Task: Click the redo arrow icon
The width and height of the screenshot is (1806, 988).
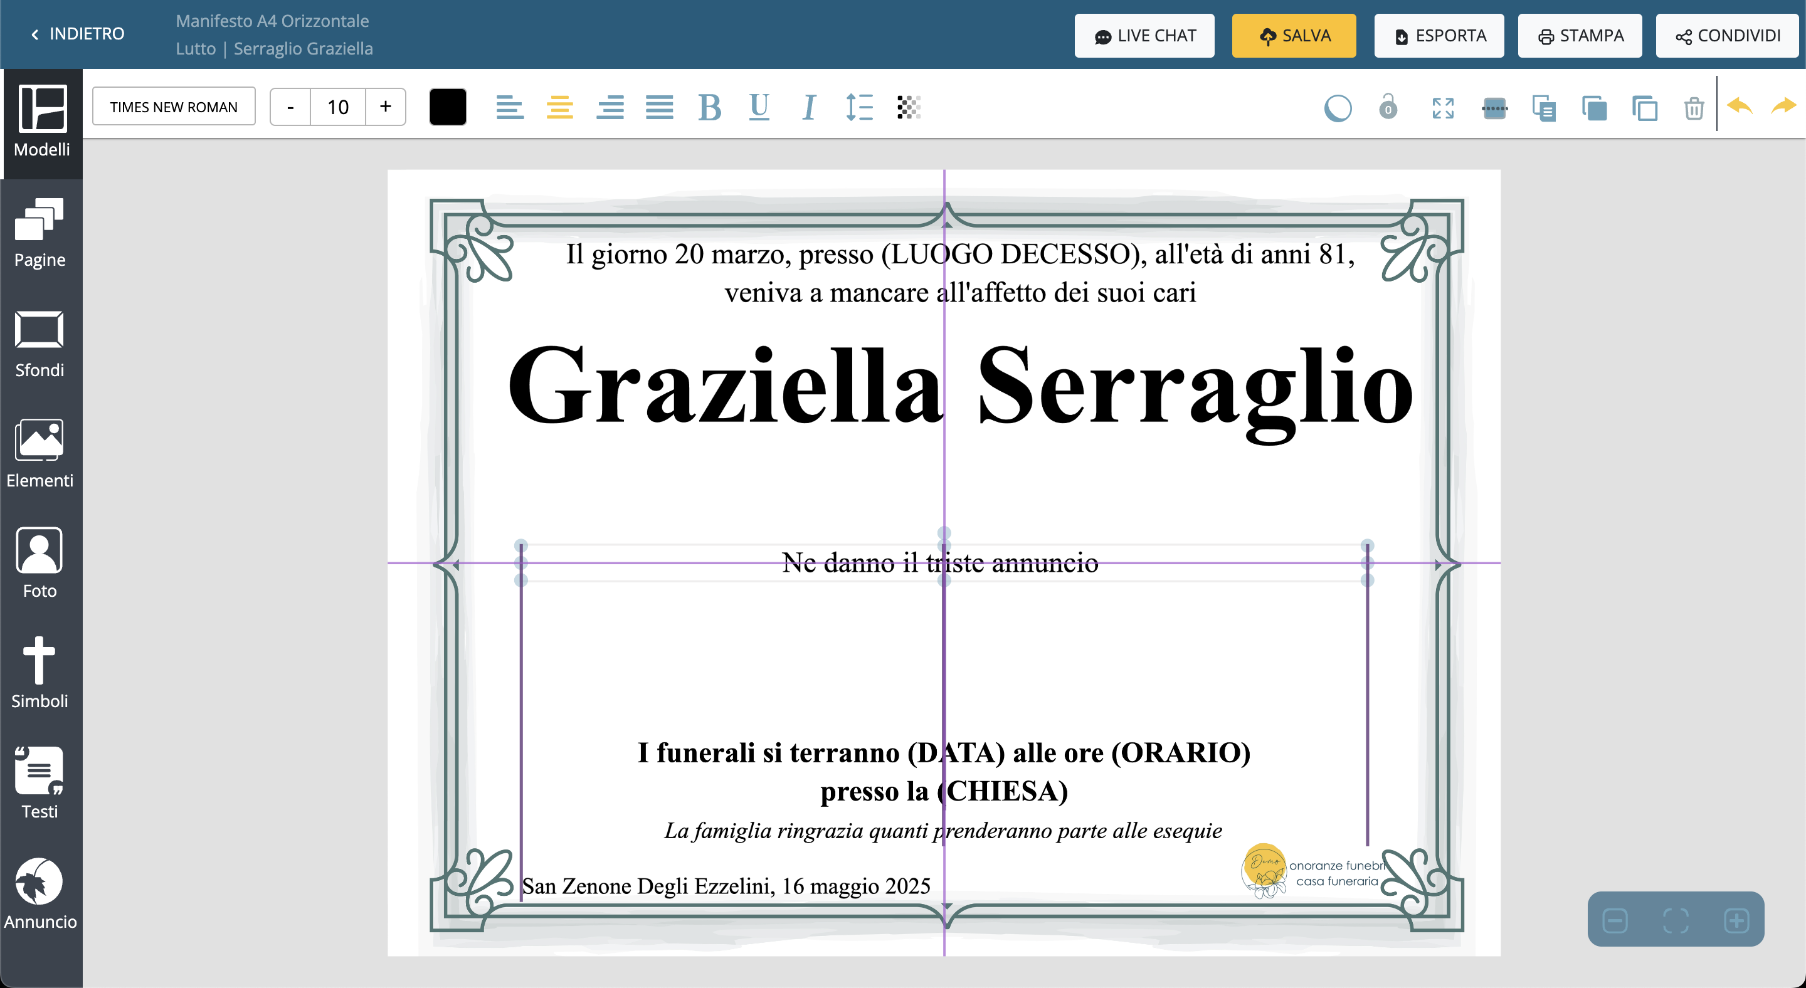Action: pyautogui.click(x=1783, y=107)
